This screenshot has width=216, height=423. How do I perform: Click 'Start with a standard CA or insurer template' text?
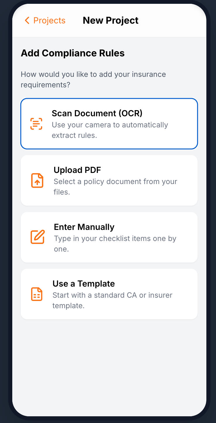(x=113, y=300)
